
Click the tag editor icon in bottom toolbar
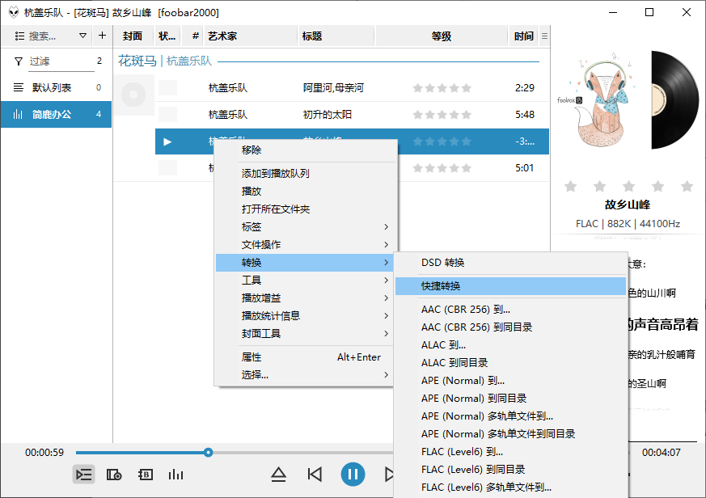[x=145, y=475]
